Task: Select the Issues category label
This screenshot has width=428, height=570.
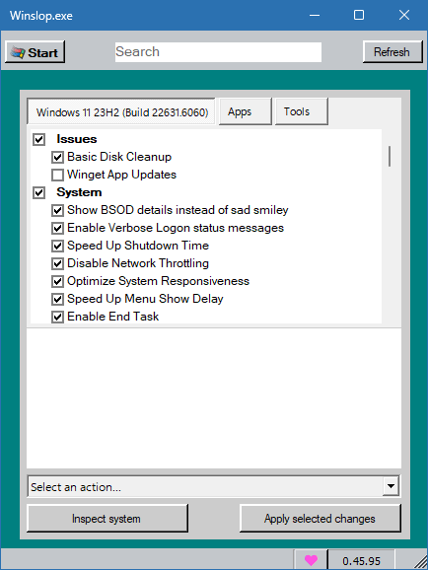Action: pyautogui.click(x=77, y=139)
